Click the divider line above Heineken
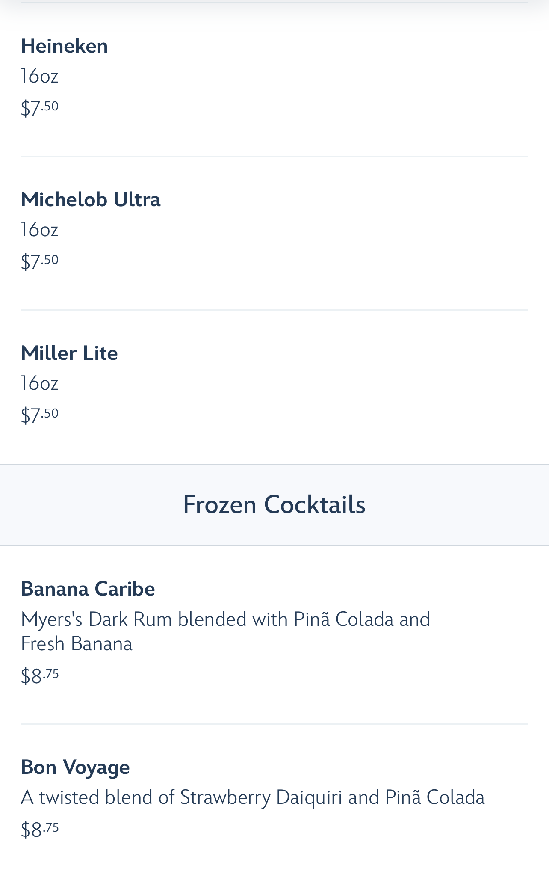This screenshot has height=877, width=549. click(x=274, y=3)
